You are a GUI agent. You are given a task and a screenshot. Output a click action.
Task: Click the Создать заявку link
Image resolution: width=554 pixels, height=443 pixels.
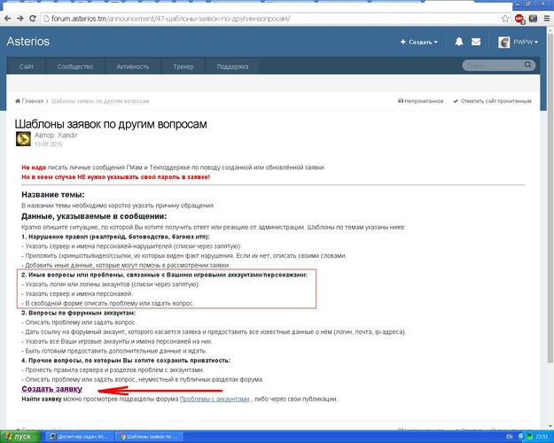51,389
